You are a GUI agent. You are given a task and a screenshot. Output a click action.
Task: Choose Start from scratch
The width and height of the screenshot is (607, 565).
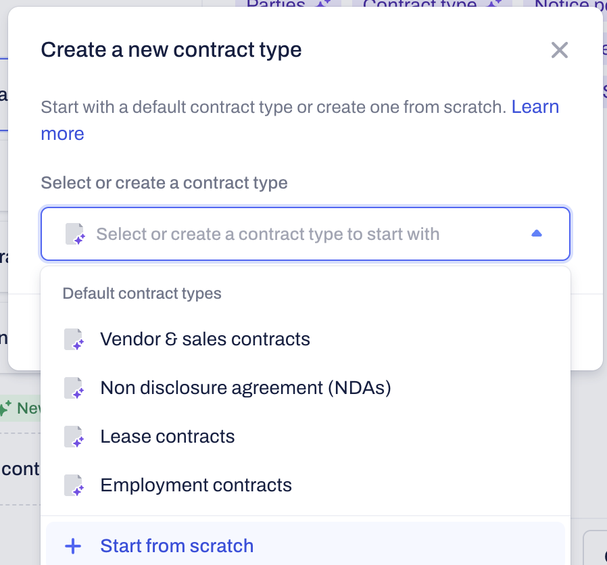click(176, 546)
